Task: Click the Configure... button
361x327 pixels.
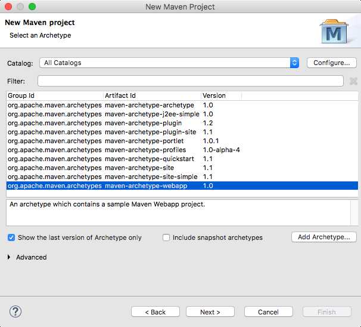Action: [x=332, y=63]
